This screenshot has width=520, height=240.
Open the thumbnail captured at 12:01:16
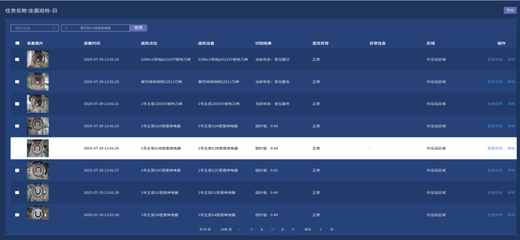[x=37, y=60]
